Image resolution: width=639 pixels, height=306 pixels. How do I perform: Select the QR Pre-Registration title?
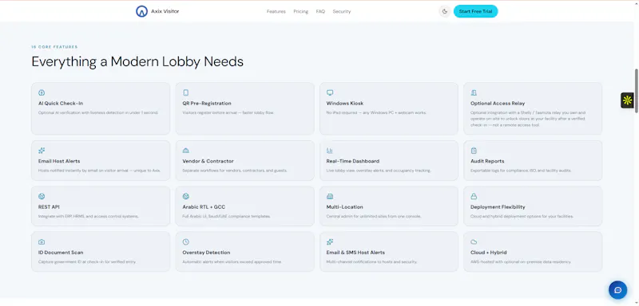(x=207, y=104)
